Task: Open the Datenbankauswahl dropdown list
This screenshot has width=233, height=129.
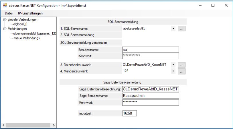Action: [173, 65]
